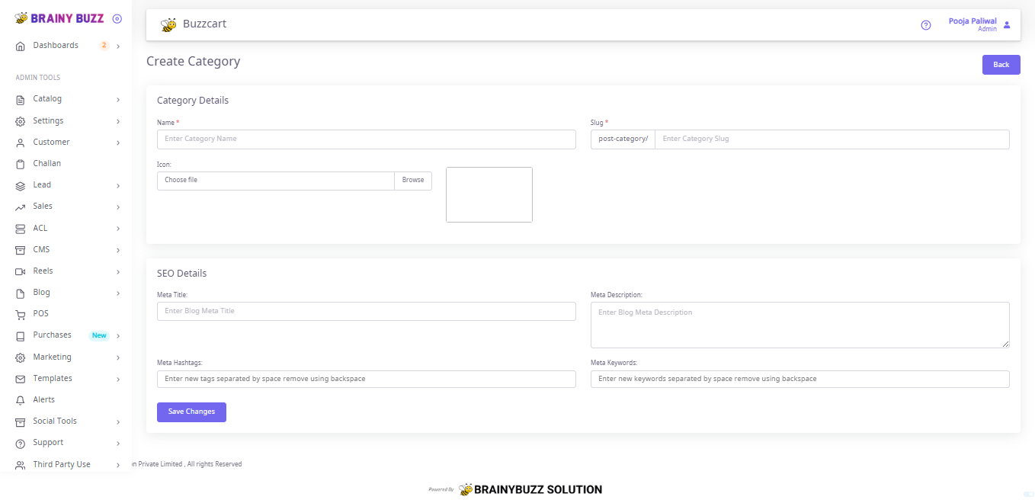Click the Catalog sidebar icon
The width and height of the screenshot is (1035, 503).
(x=20, y=98)
